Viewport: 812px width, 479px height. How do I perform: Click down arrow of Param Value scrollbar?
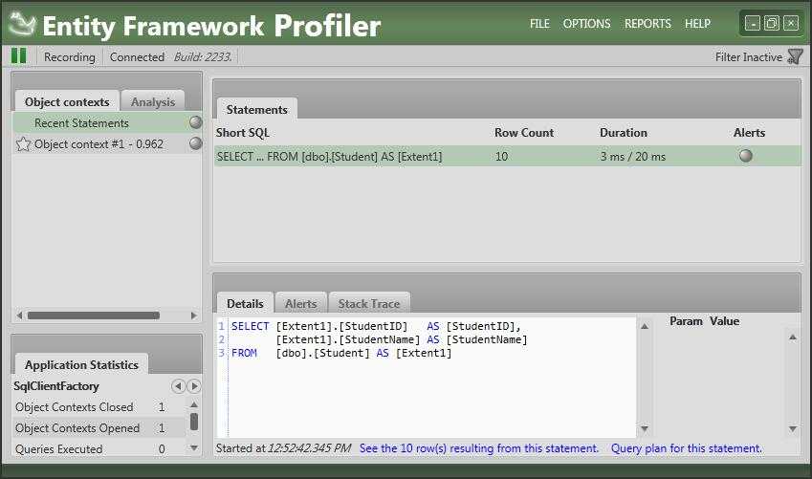point(792,428)
